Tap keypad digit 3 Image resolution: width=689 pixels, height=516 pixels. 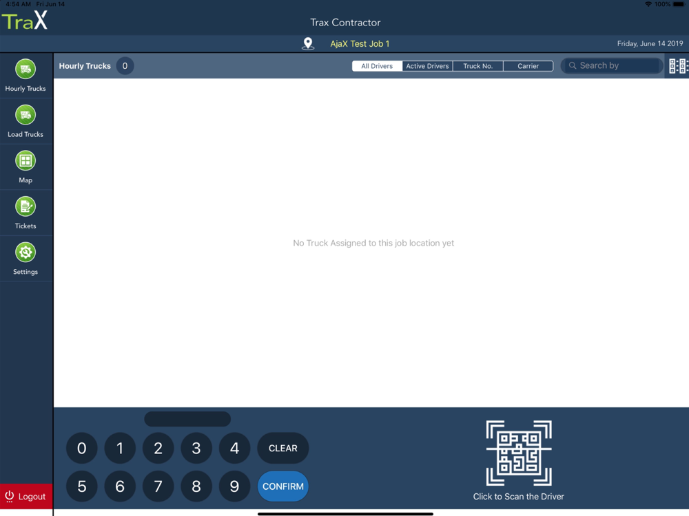[196, 448]
